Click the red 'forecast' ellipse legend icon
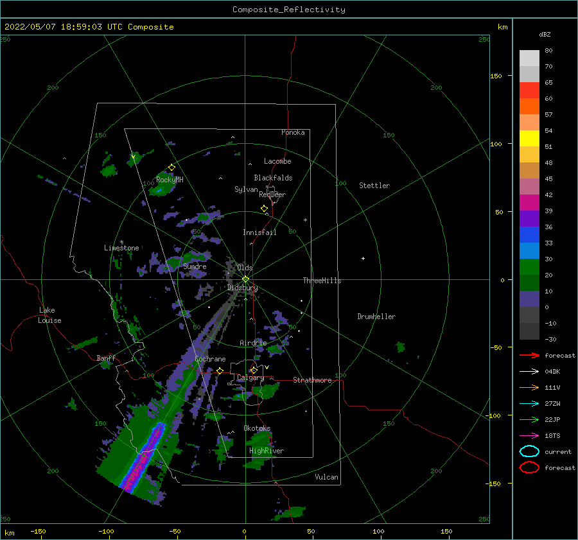The image size is (578, 540). [x=529, y=467]
